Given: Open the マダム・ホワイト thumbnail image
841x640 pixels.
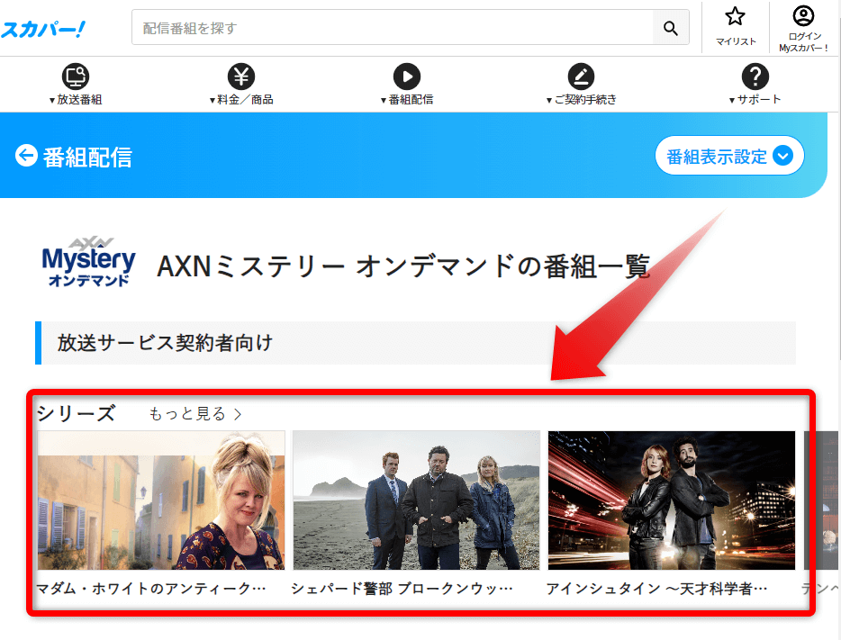Looking at the screenshot, I should tap(161, 500).
